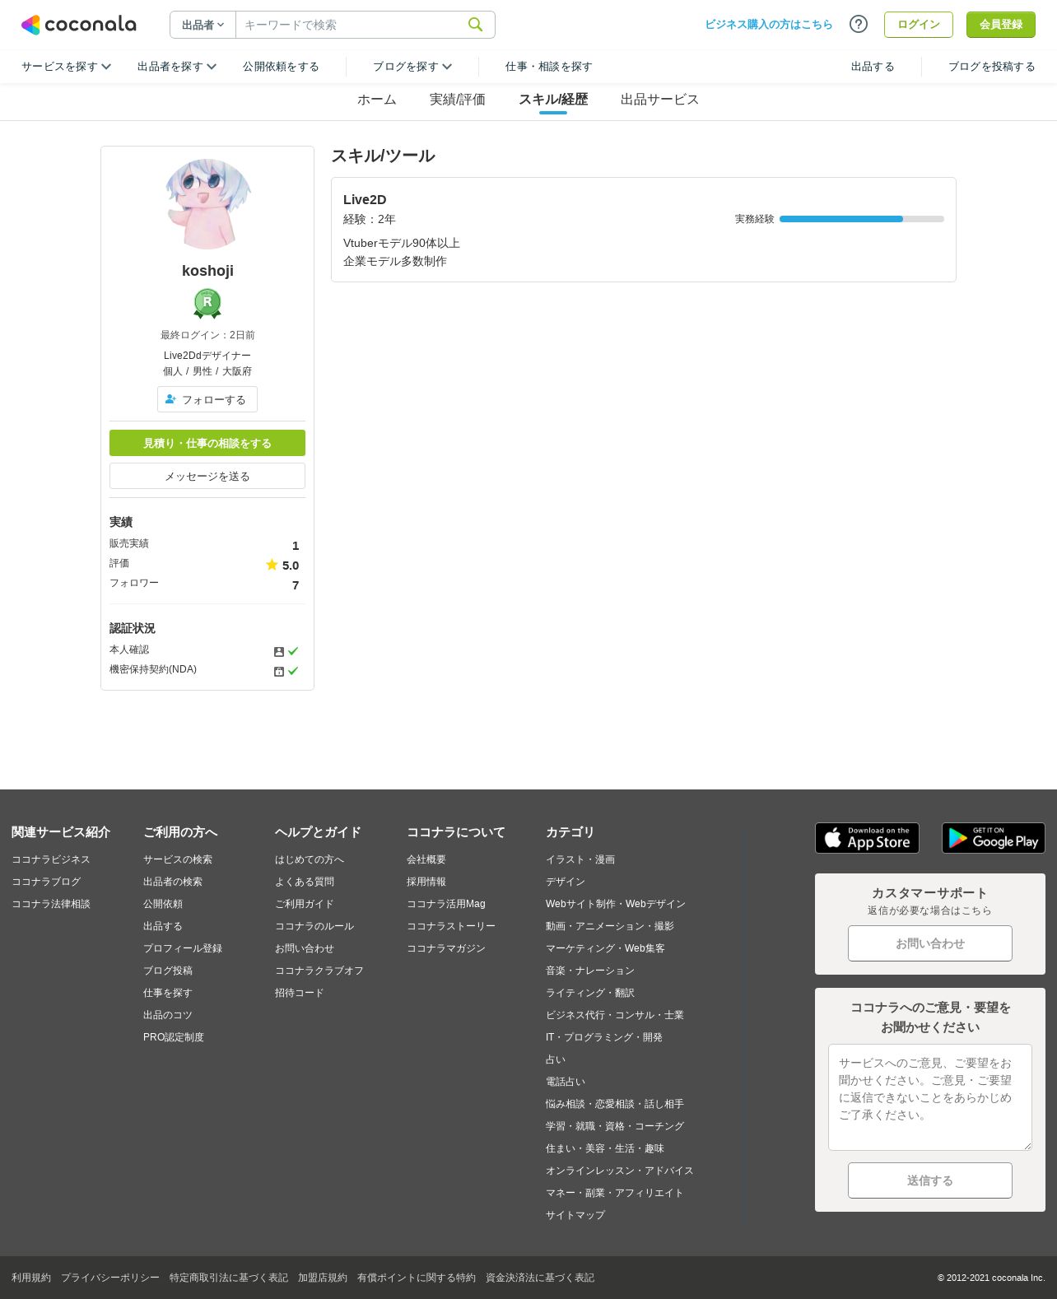Open 仕事・相談を探す in navigation
The image size is (1057, 1299).
coord(549,67)
